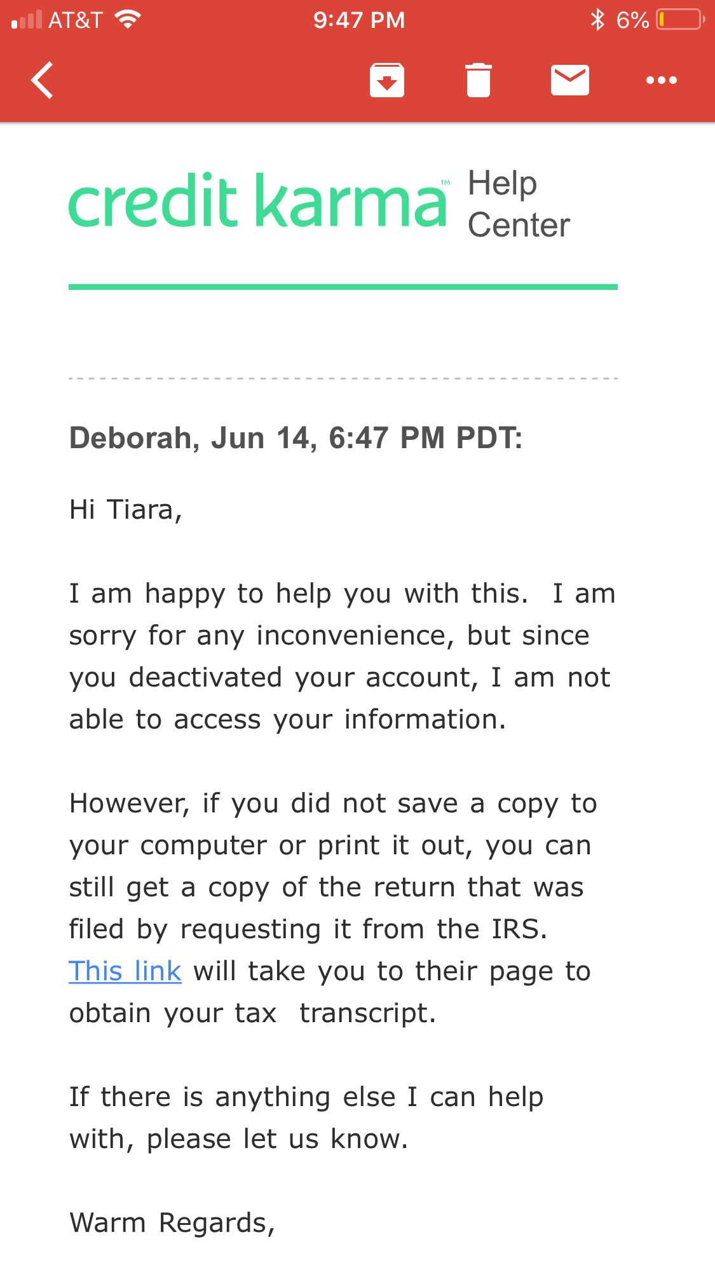Viewport: 715px width, 1272px height.
Task: Tap the paragraph about the deactivated account
Action: pyautogui.click(x=342, y=657)
